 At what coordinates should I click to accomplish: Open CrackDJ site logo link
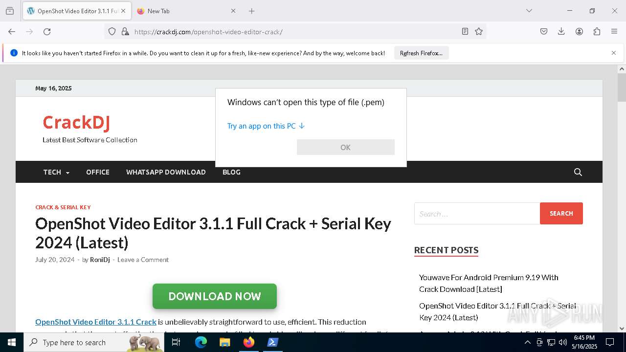coord(76,122)
